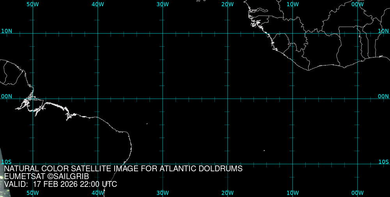Click the small island dot near 10W south of equator

[264, 151]
